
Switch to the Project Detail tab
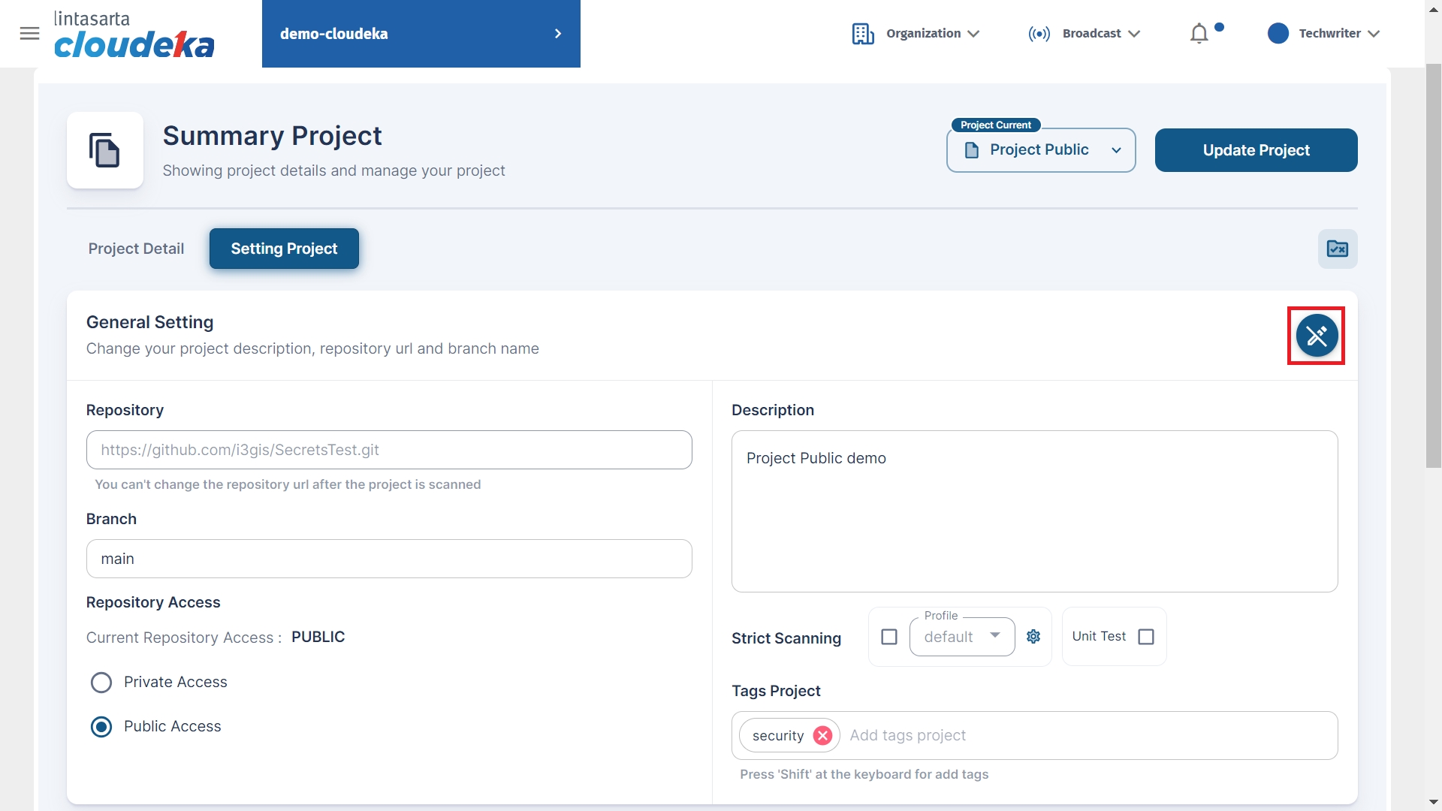[x=136, y=249]
